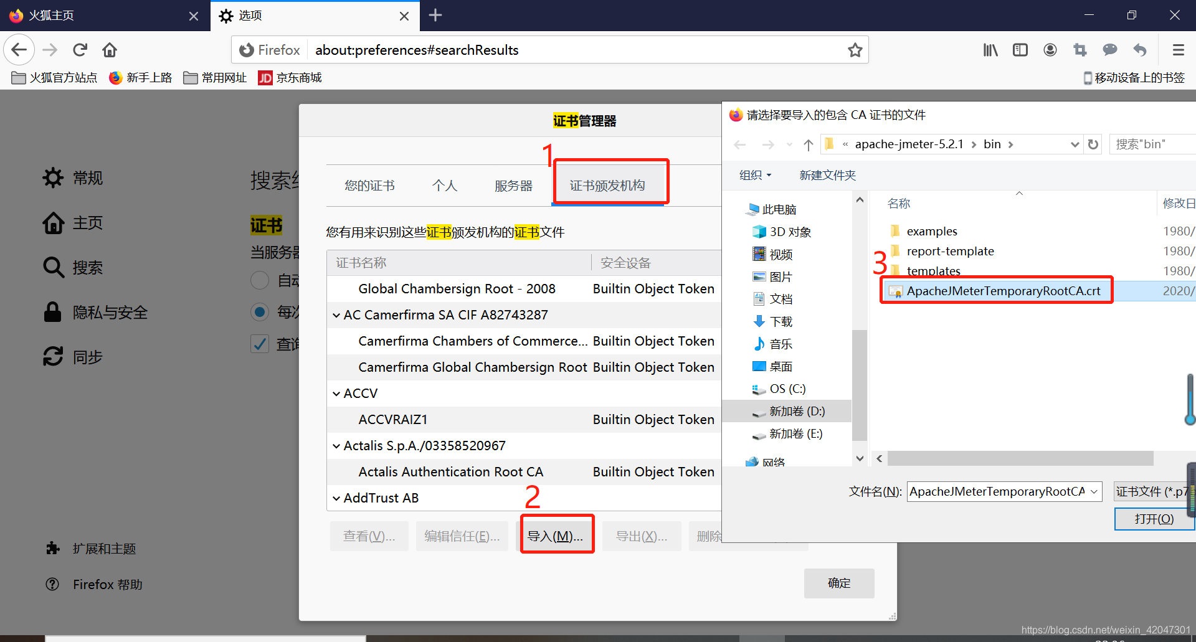Click the undo arrow toolbar icon
The image size is (1196, 642).
pos(1139,50)
